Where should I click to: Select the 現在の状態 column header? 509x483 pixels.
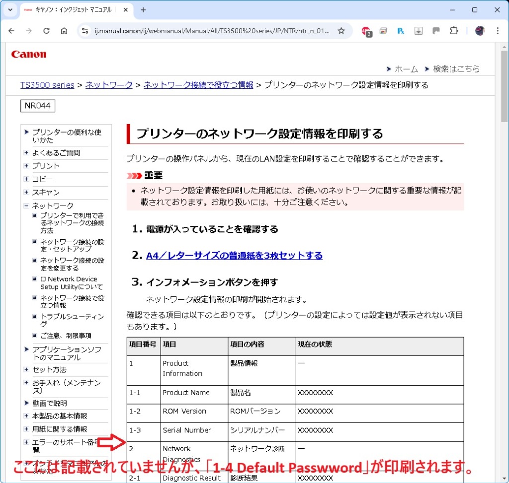point(379,346)
